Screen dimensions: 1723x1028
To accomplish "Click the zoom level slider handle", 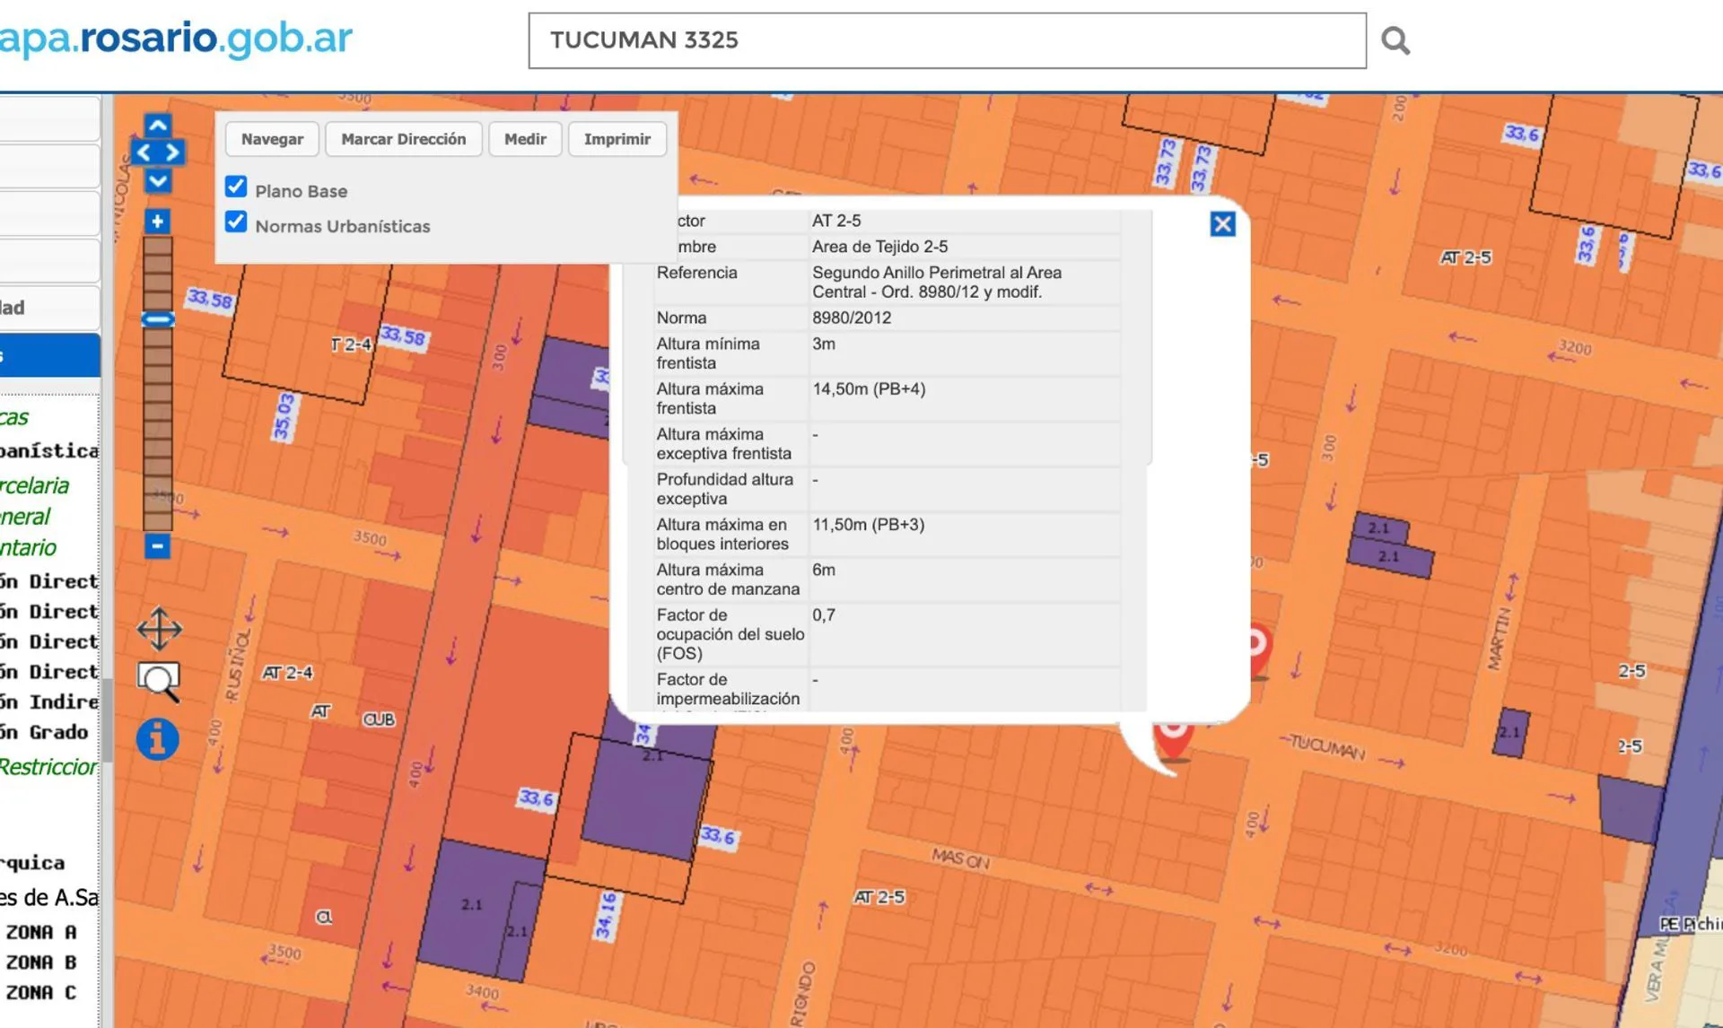I will pyautogui.click(x=158, y=319).
